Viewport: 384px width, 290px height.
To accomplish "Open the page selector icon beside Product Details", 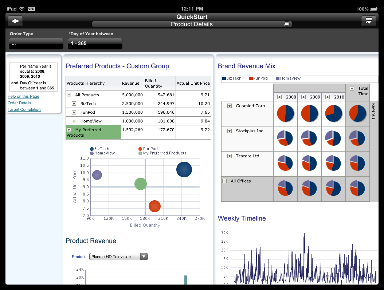I will (286, 24).
